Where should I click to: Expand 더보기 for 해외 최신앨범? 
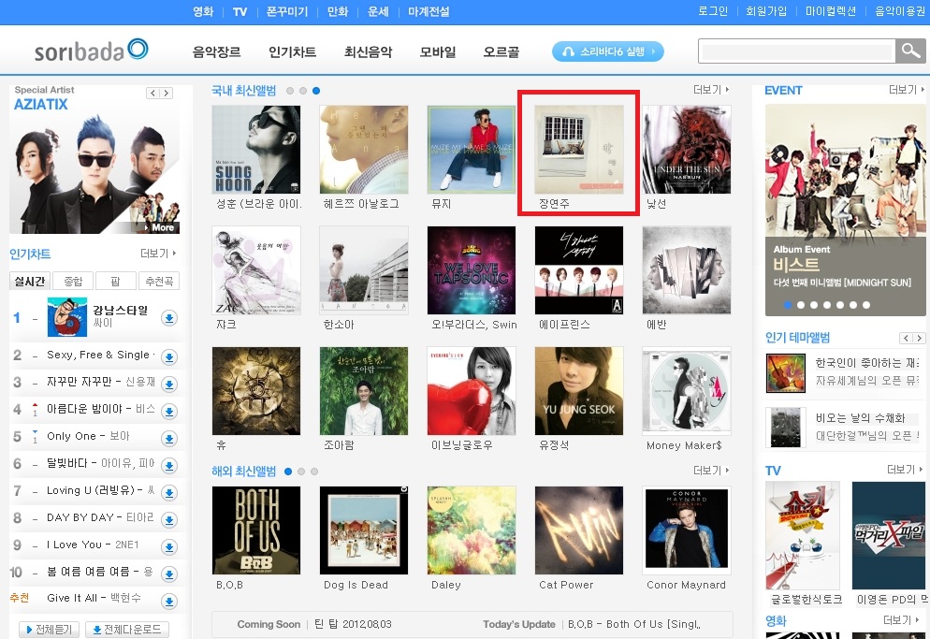[x=711, y=471]
